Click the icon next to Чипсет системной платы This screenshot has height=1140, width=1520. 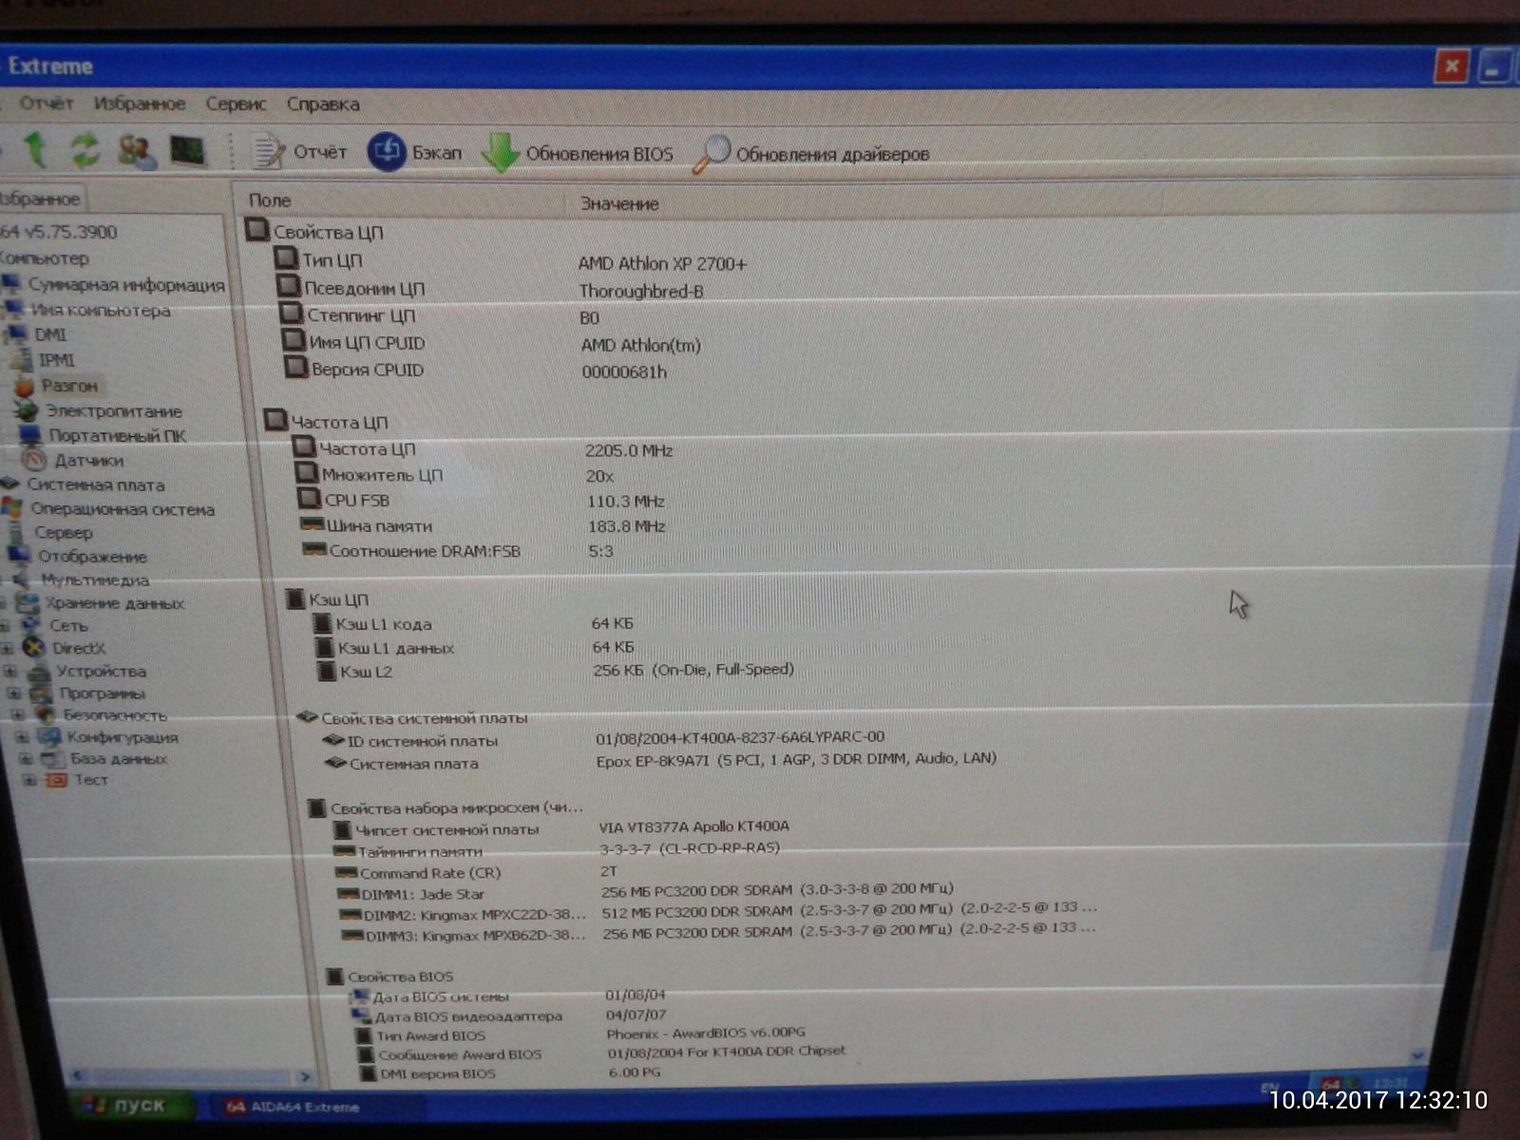pyautogui.click(x=343, y=829)
